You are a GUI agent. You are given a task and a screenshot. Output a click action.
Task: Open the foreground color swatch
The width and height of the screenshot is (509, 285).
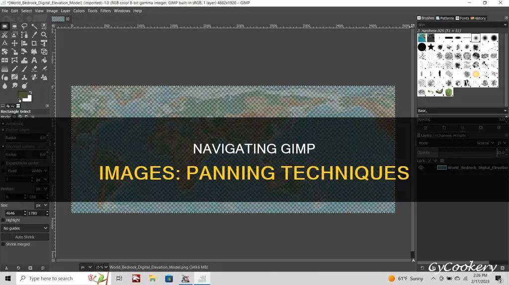[x=23, y=95]
